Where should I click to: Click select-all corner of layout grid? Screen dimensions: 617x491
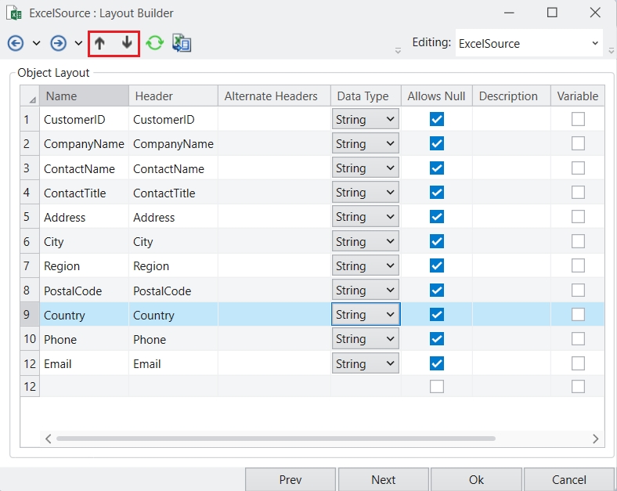30,96
